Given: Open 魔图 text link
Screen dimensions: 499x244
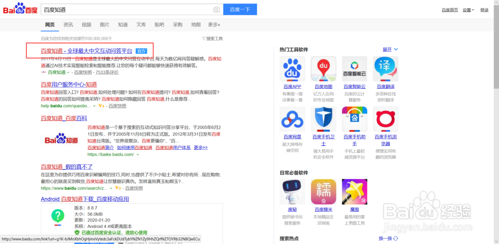Looking at the screenshot, I should [x=354, y=209].
